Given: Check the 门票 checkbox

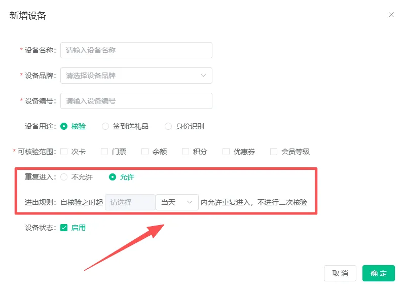Looking at the screenshot, I should click(104, 152).
